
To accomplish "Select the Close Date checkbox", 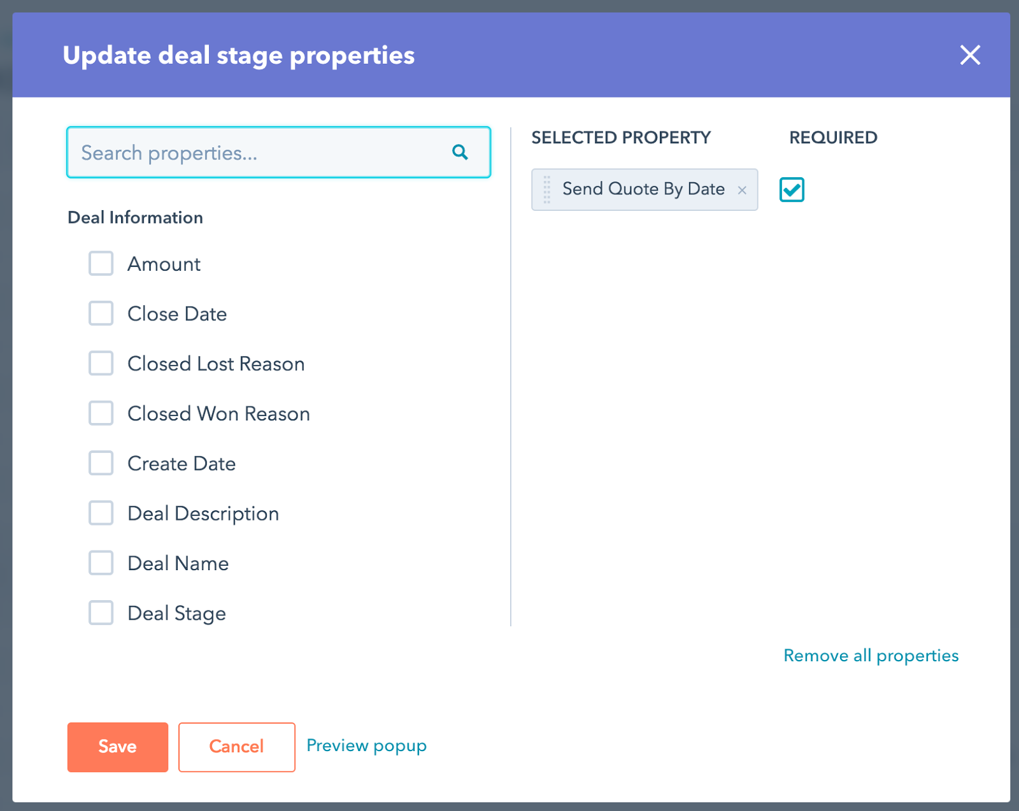I will coord(101,313).
